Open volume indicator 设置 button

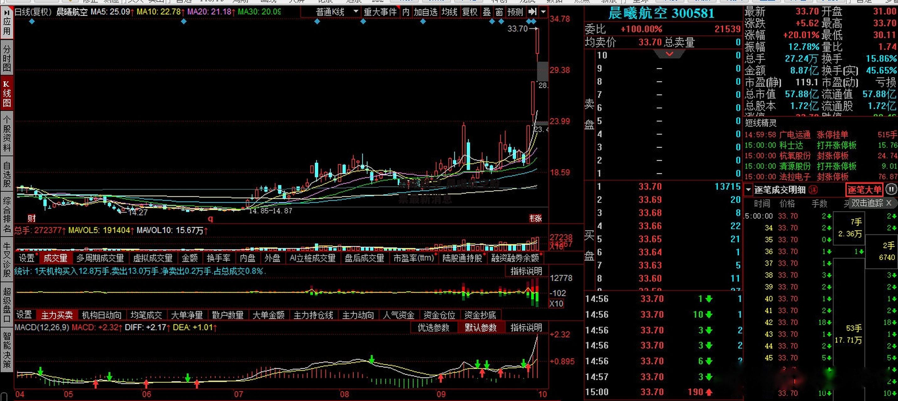[26, 258]
